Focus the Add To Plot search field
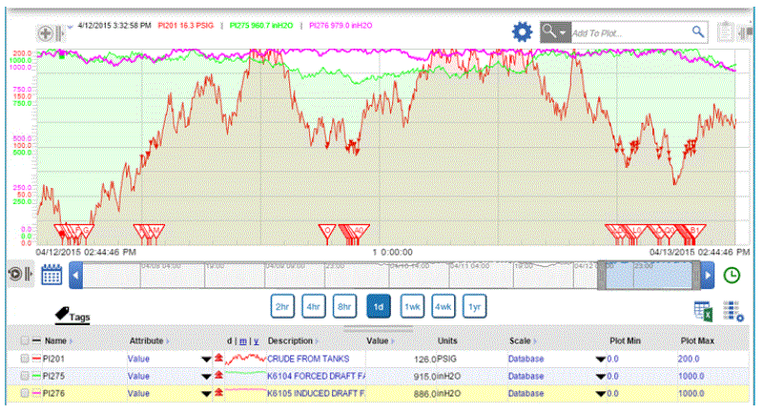This screenshot has width=764, height=414. tap(630, 32)
